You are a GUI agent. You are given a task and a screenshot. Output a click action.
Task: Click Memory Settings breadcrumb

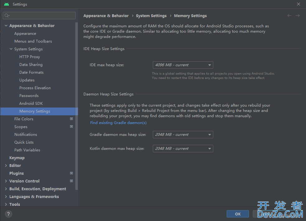[190, 16]
